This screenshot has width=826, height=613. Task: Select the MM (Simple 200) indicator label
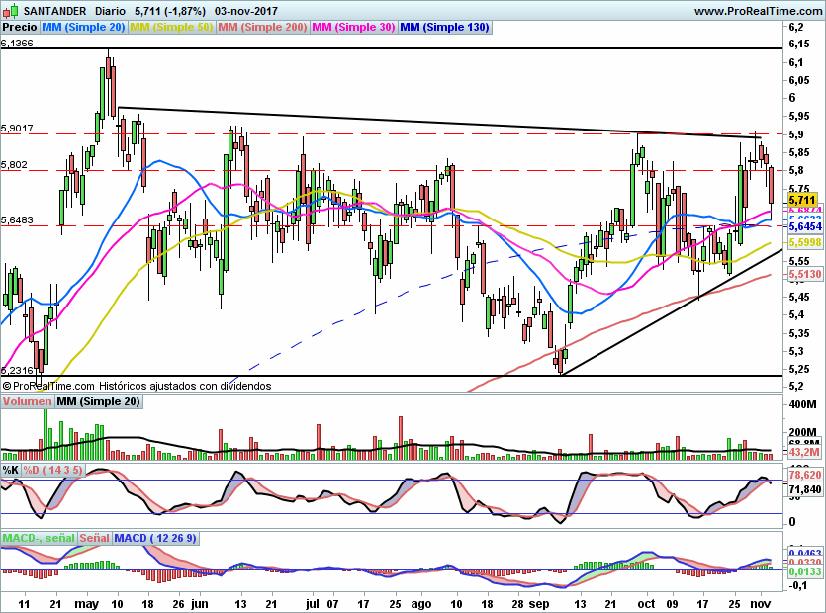[262, 27]
